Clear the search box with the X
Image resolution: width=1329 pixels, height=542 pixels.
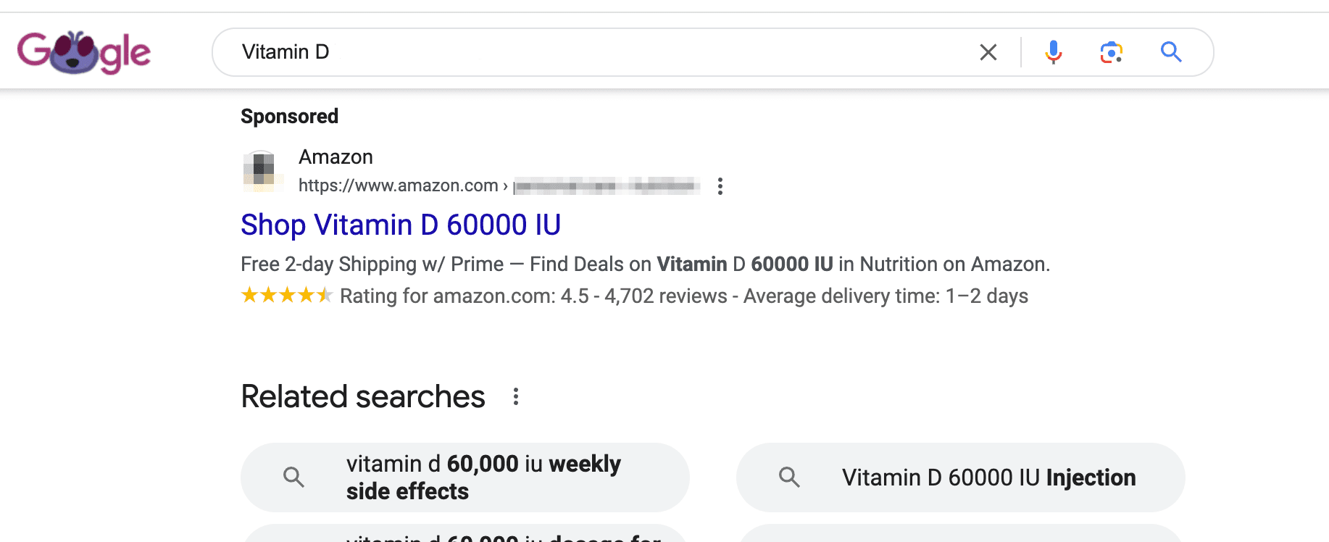(988, 52)
